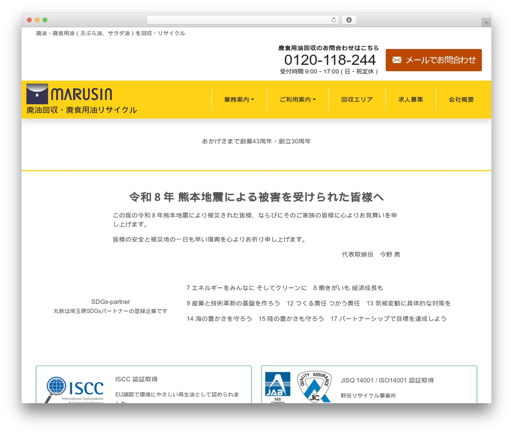Image resolution: width=513 pixels, height=434 pixels.
Task: Click the メールでお問合わせ button
Action: 434,60
